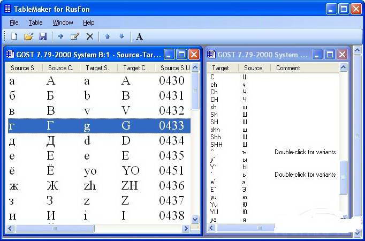Select the row with code 0431
The height and width of the screenshot is (241, 365).
pyautogui.click(x=100, y=95)
